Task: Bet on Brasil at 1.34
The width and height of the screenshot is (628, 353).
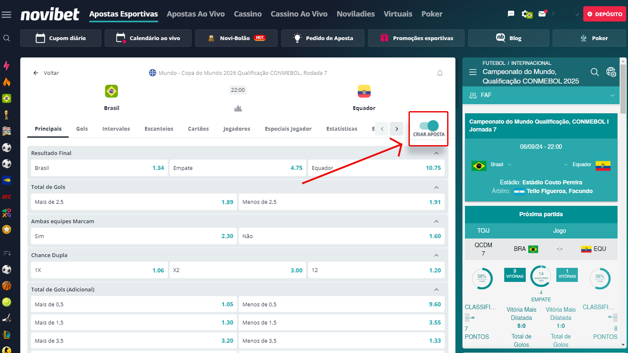Action: coord(99,168)
